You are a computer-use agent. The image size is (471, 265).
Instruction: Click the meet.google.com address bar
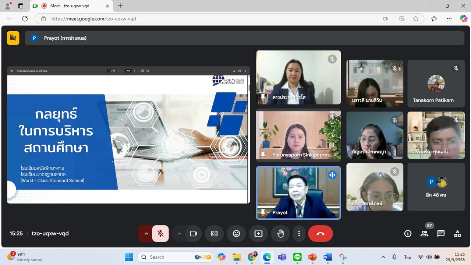click(213, 19)
